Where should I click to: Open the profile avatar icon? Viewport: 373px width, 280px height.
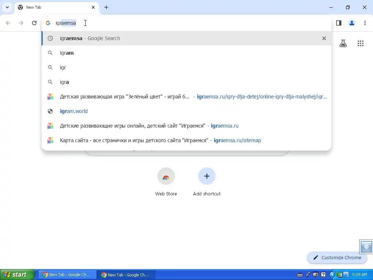point(352,23)
